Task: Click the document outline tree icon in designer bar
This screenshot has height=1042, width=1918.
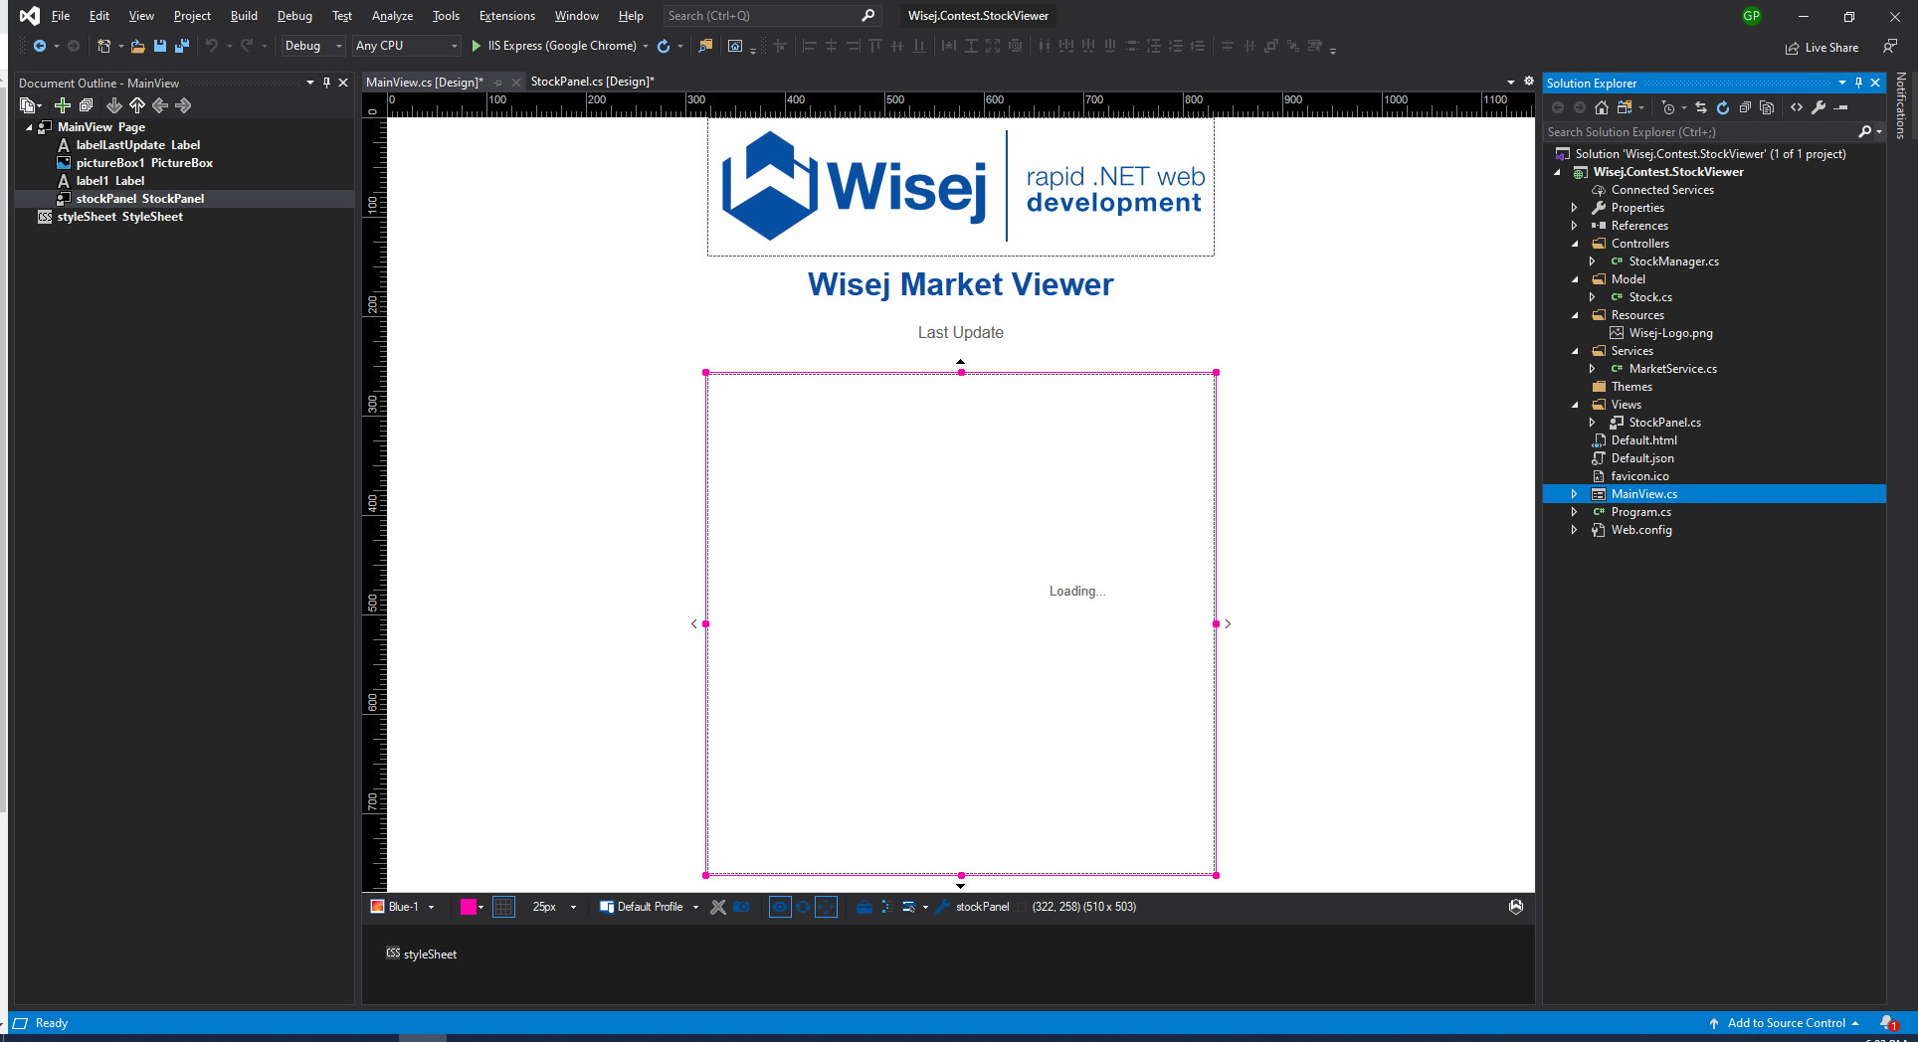Action: pos(886,907)
